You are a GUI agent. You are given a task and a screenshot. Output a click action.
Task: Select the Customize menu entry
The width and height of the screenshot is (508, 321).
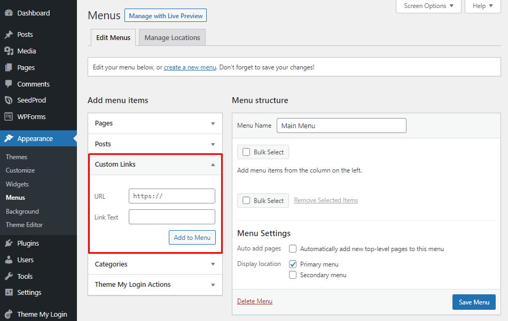click(x=20, y=170)
